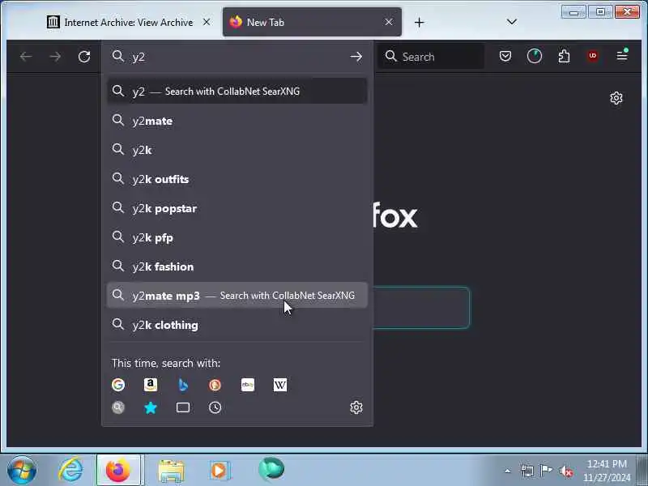Select the y2k popstar suggestion
The width and height of the screenshot is (648, 486).
click(x=237, y=208)
